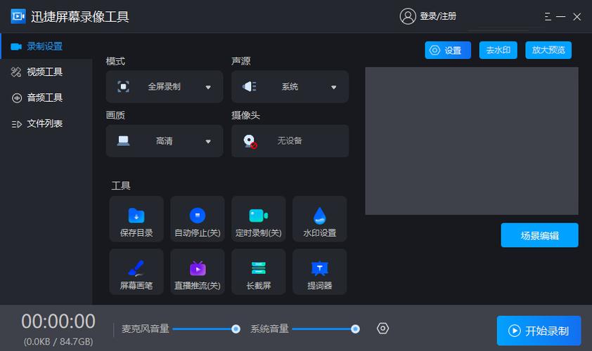Expand 声源 dropdown showing 系统
This screenshot has width=592, height=351.
tap(290, 87)
